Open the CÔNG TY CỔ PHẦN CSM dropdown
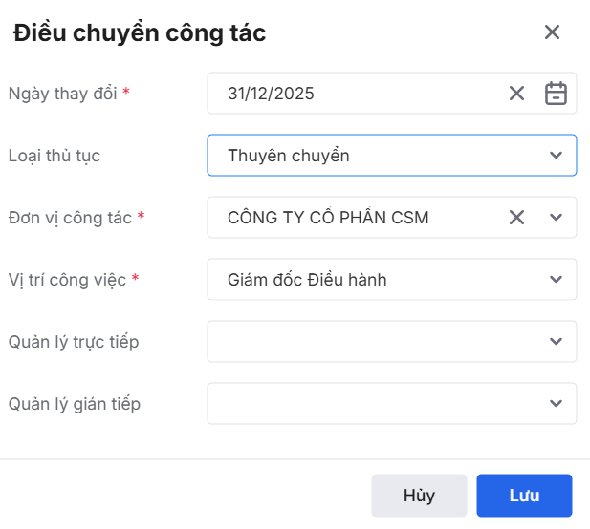 (354, 218)
